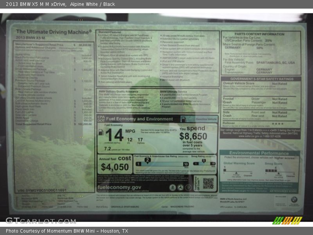Image resolution: width=313 pixels, height=235 pixels.
Task: Click the smog rating marker showing 5
Action: 203,160
